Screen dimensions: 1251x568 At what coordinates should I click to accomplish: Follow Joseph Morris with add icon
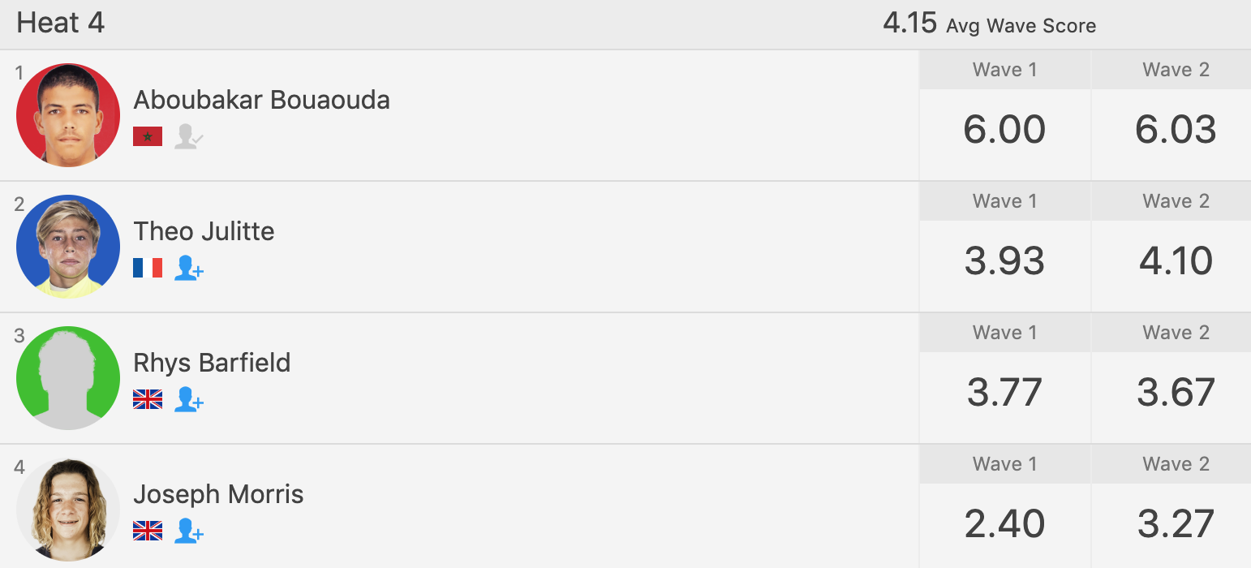[x=188, y=531]
